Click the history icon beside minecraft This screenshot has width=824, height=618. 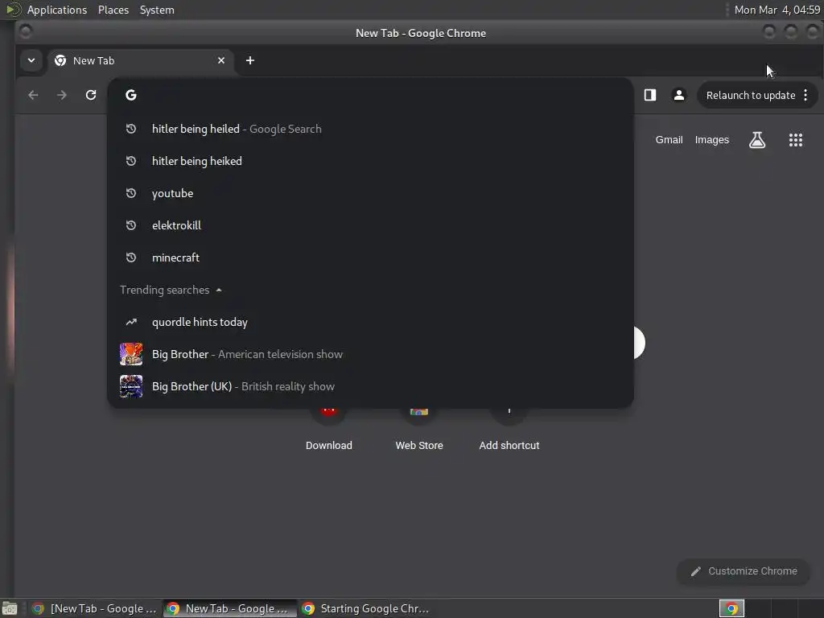tap(131, 257)
